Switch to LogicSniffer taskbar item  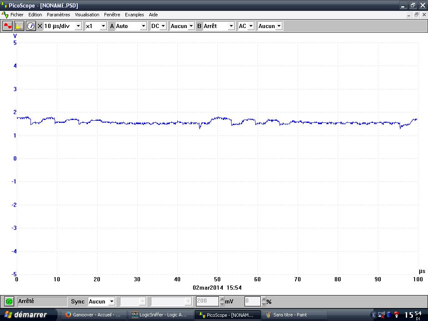(x=161, y=315)
